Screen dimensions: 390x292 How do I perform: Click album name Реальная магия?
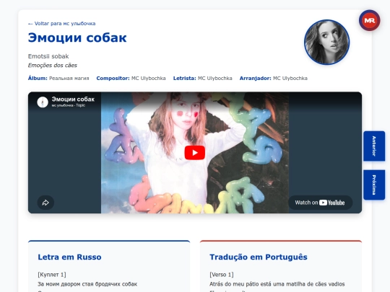pos(69,78)
